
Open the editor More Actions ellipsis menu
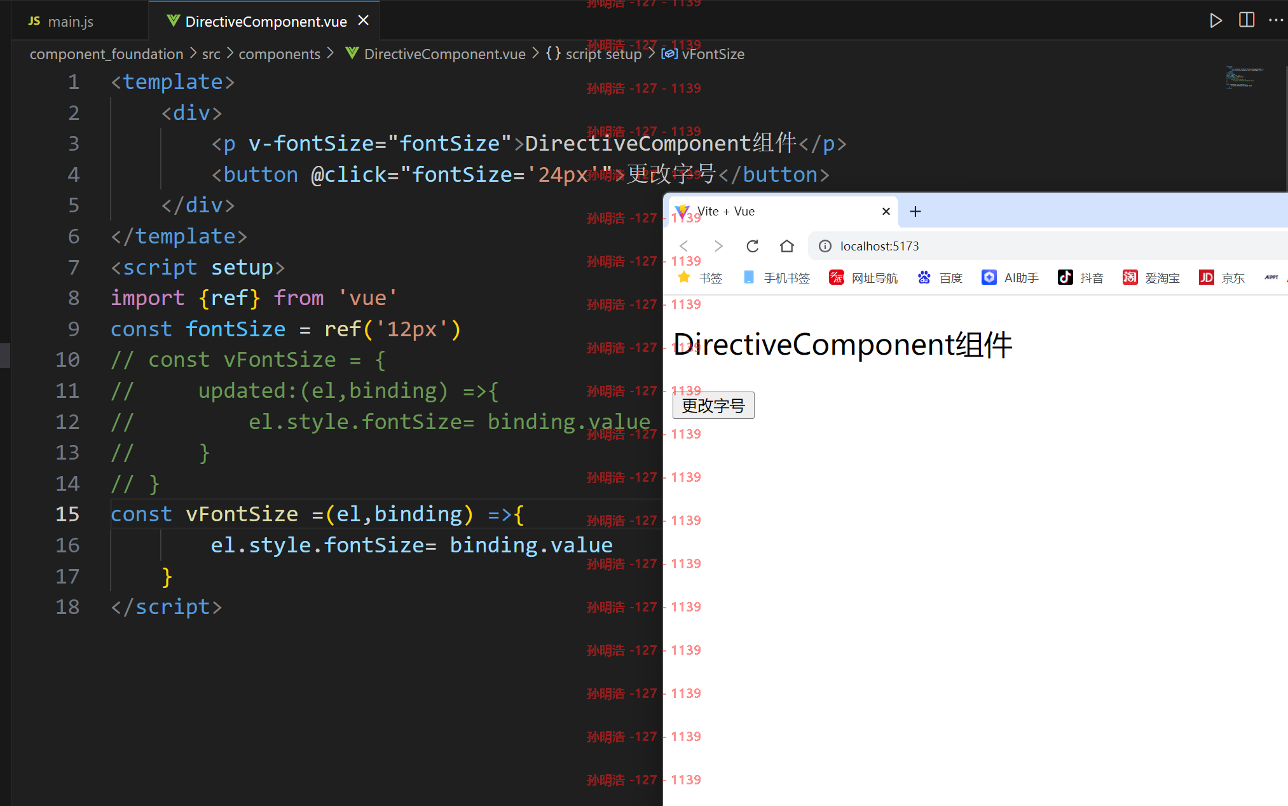pyautogui.click(x=1277, y=21)
